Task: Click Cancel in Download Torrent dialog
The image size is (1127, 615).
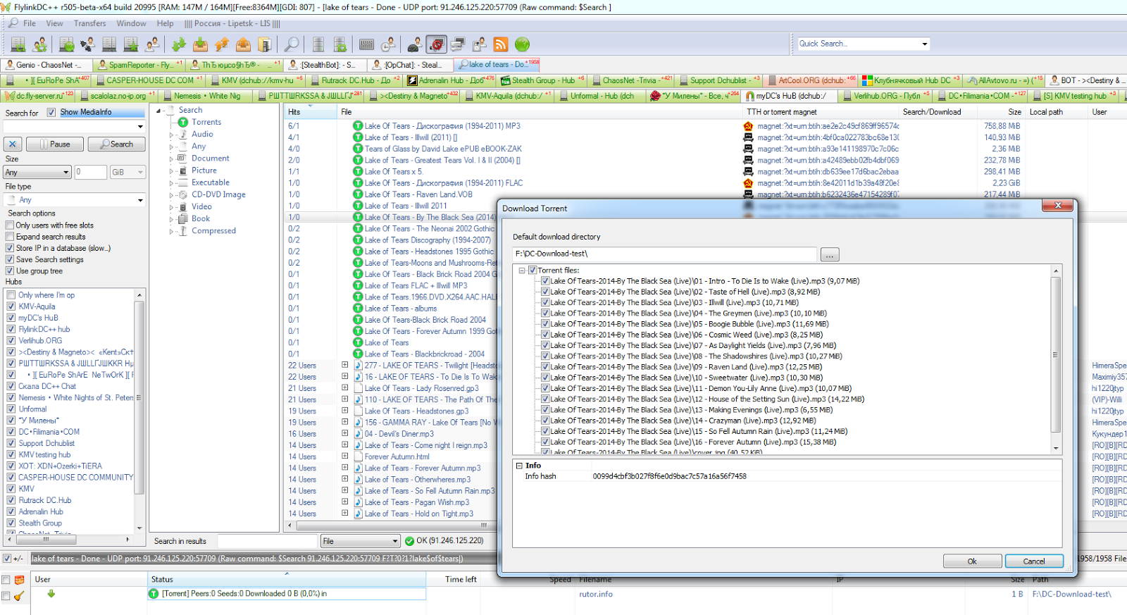Action: 1033,561
